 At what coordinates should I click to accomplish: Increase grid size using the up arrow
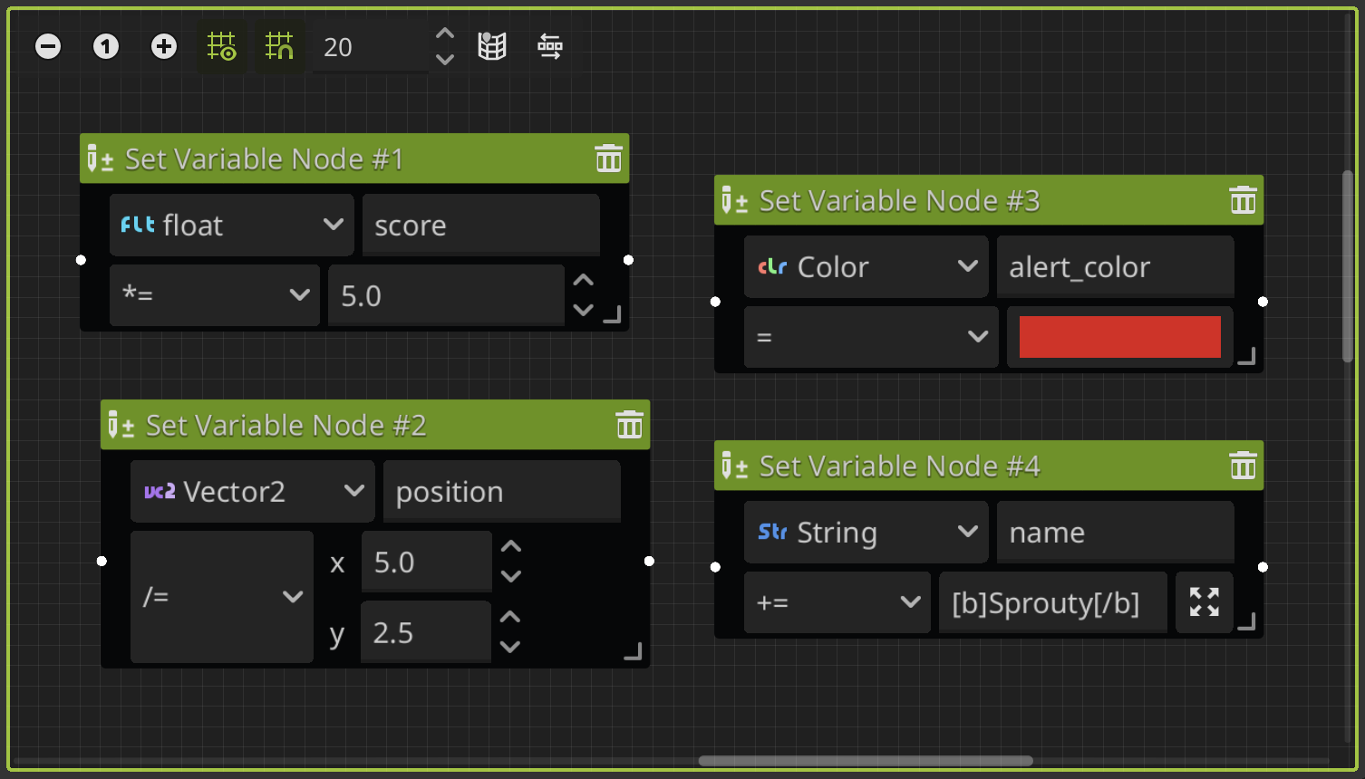[444, 33]
